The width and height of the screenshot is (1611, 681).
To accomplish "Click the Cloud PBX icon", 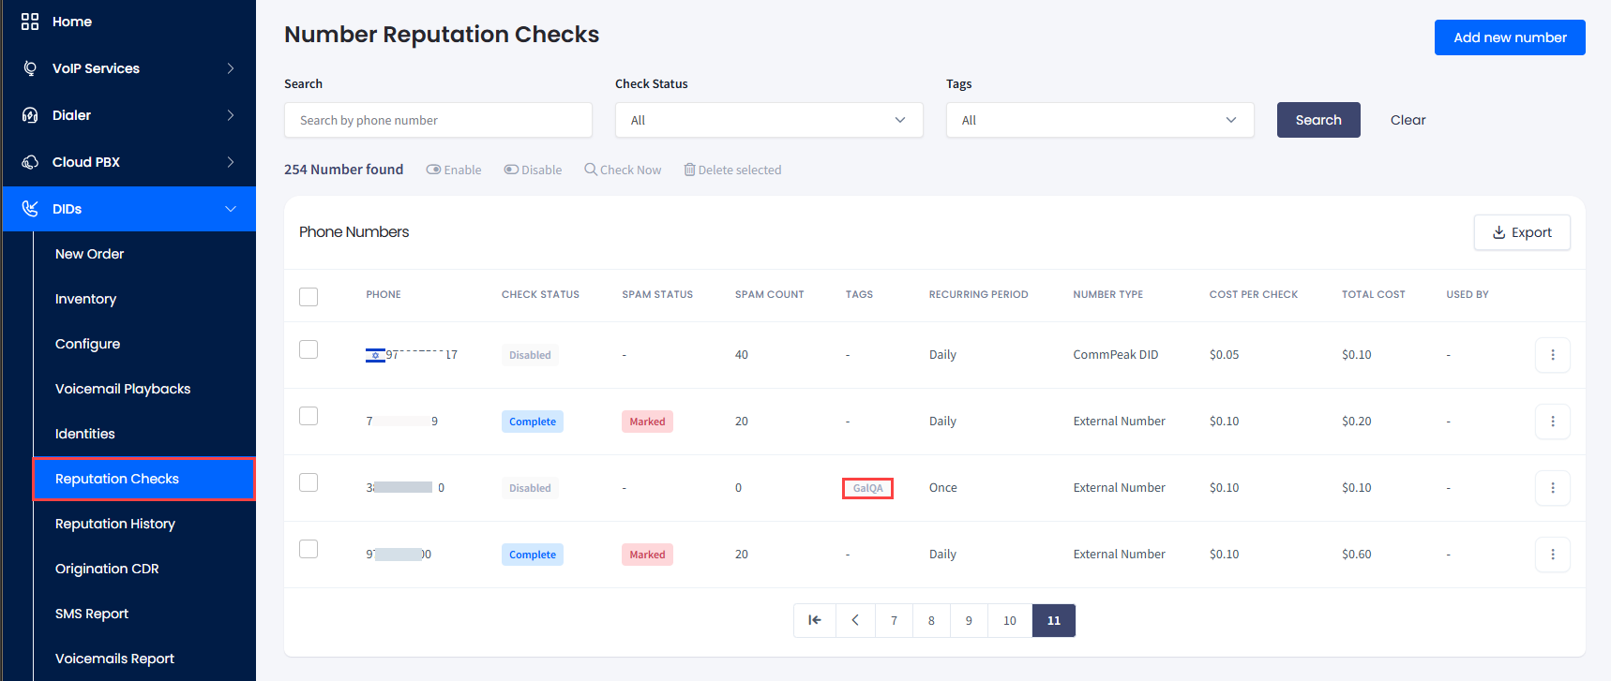I will tap(30, 162).
